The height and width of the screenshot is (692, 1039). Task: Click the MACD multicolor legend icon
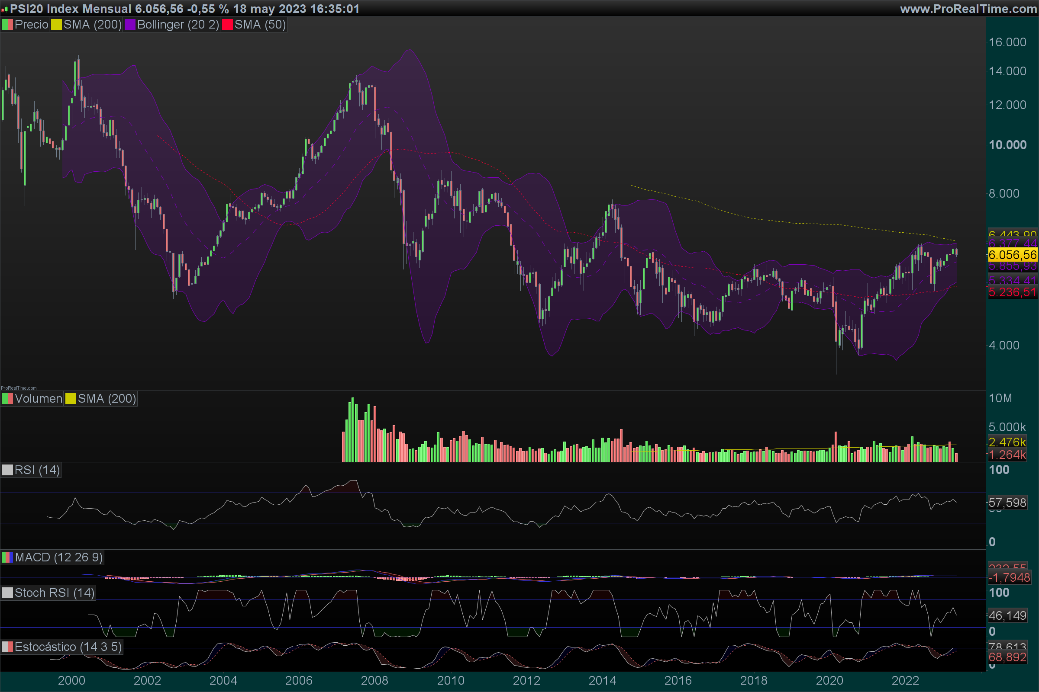click(7, 557)
